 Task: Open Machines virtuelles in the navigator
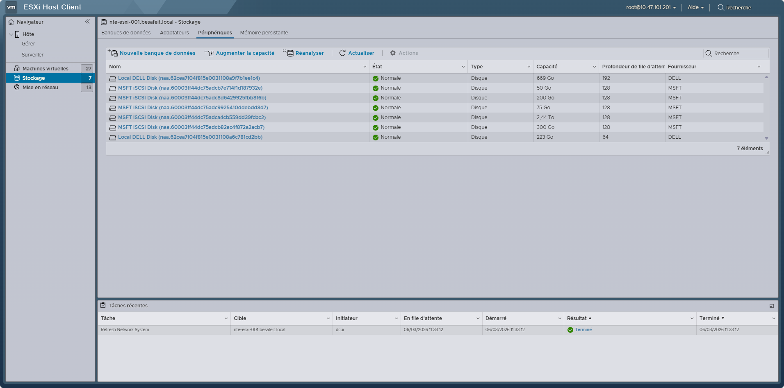pyautogui.click(x=46, y=69)
